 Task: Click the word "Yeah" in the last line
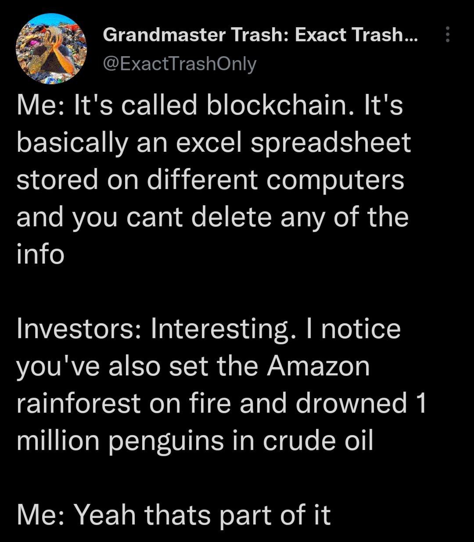point(104,514)
